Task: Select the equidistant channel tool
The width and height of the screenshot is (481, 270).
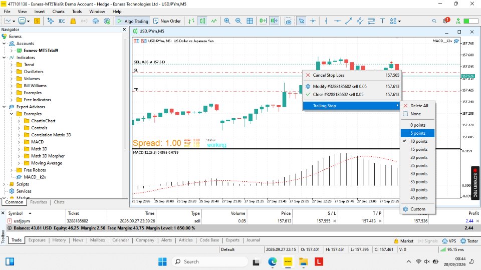Action: (x=360, y=21)
